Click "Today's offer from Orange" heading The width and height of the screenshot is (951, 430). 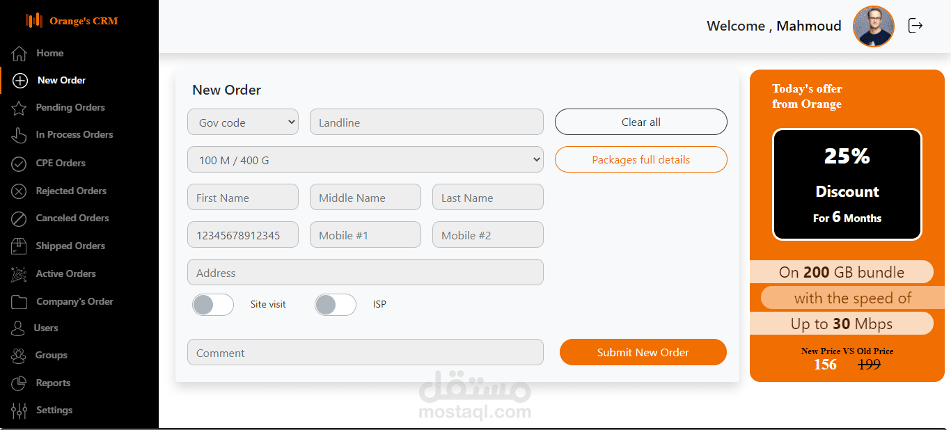pyautogui.click(x=807, y=96)
